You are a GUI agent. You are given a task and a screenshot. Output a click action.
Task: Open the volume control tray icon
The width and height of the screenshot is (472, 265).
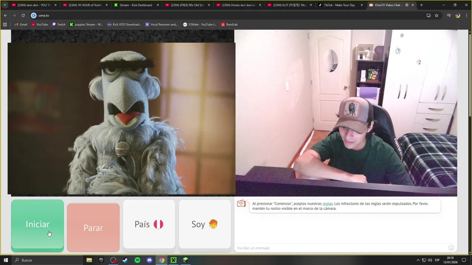(430, 260)
